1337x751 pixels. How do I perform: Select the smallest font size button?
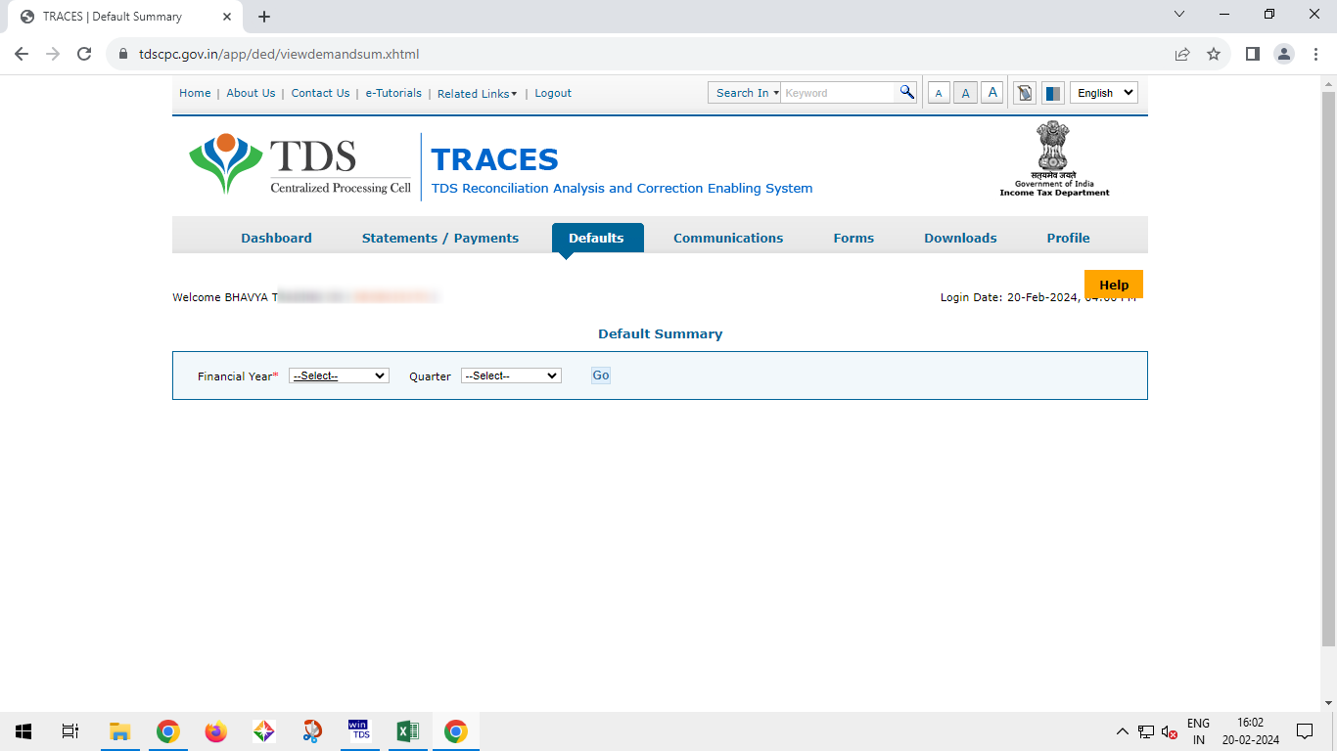click(x=939, y=93)
